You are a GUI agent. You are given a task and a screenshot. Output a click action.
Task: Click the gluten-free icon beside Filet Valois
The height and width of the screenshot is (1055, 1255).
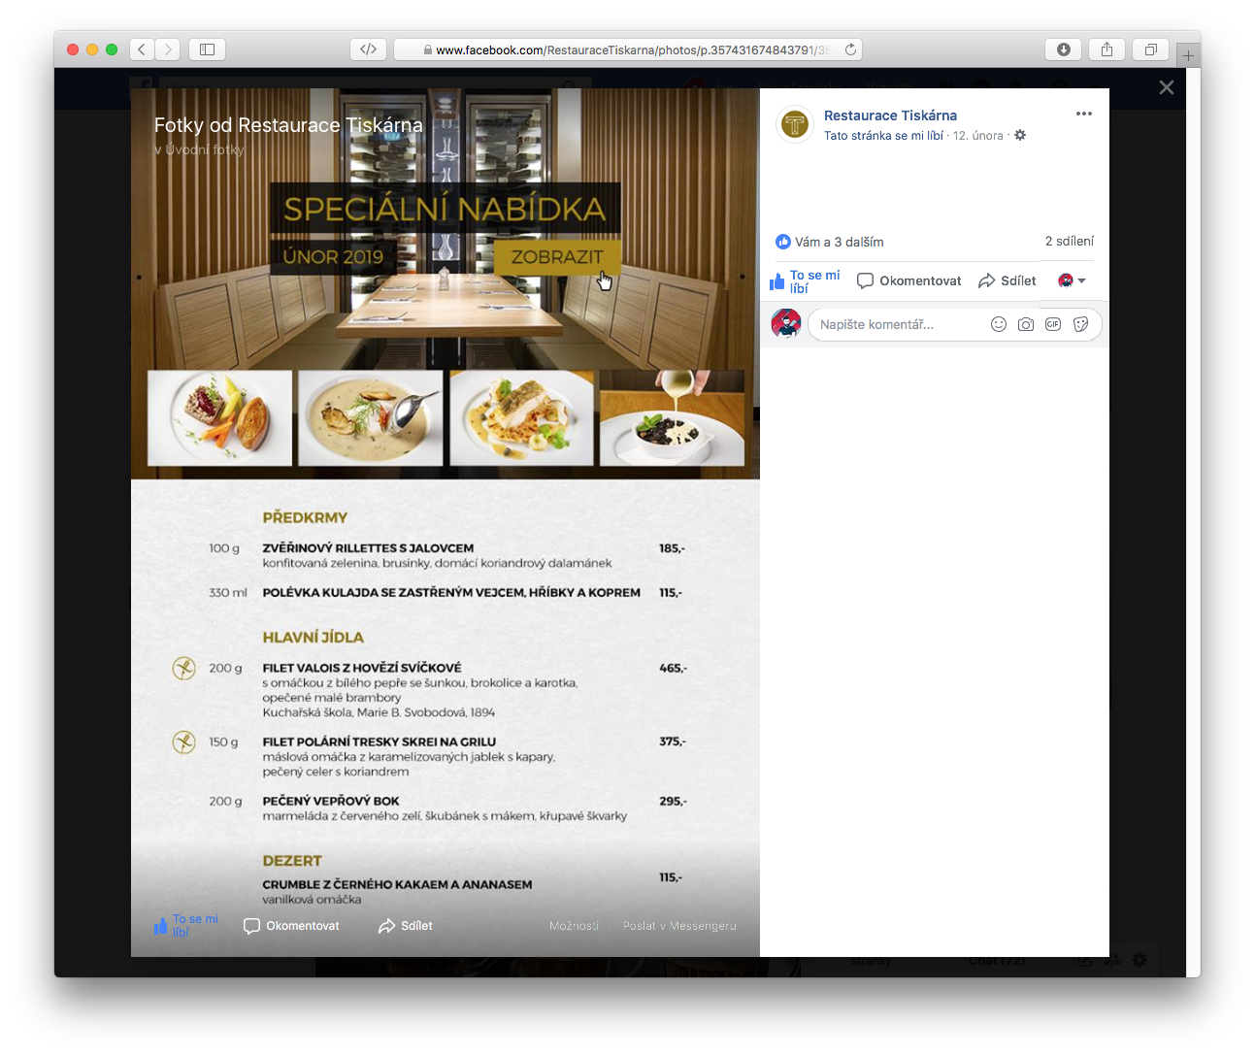(x=183, y=668)
